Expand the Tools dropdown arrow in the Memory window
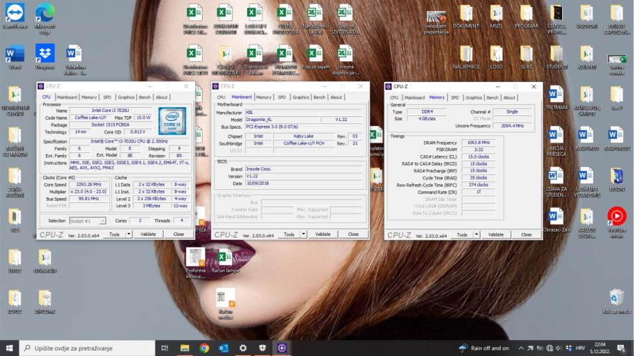 (x=476, y=235)
